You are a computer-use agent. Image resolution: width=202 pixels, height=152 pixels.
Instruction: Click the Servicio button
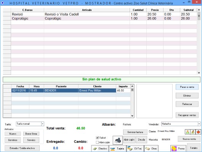tap(31, 140)
